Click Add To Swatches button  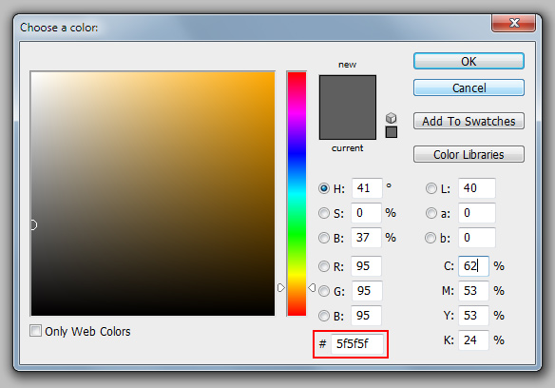pos(469,121)
